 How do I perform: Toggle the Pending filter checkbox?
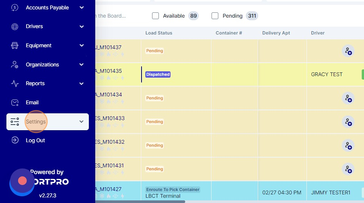click(x=215, y=16)
